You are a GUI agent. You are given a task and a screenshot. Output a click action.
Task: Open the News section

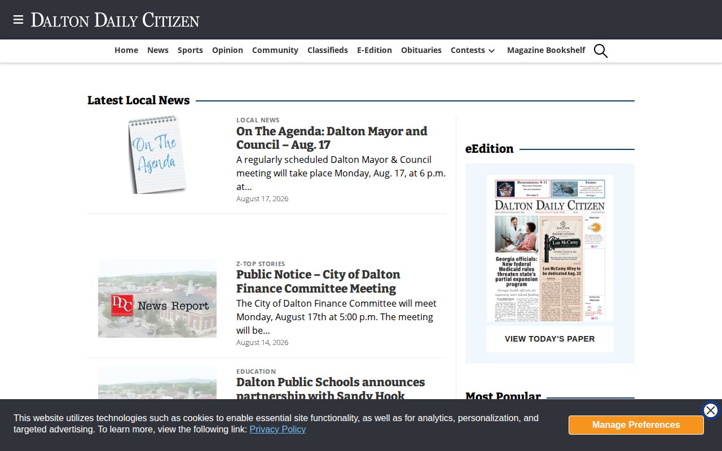coord(158,50)
